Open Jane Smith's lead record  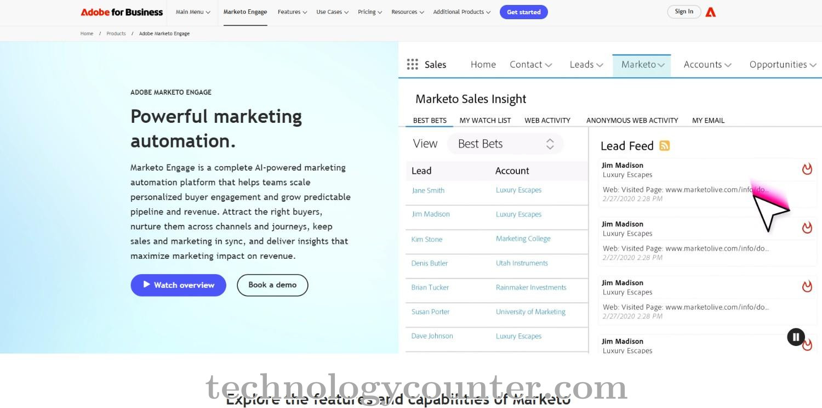pos(427,190)
